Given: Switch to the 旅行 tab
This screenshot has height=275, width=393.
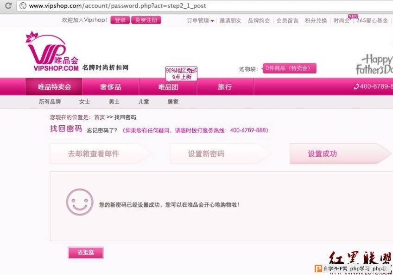Looking at the screenshot, I should click(x=225, y=87).
